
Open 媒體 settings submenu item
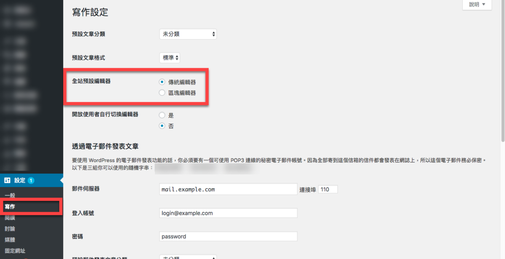[x=10, y=240]
